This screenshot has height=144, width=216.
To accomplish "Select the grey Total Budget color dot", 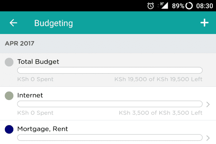I will [9, 62].
